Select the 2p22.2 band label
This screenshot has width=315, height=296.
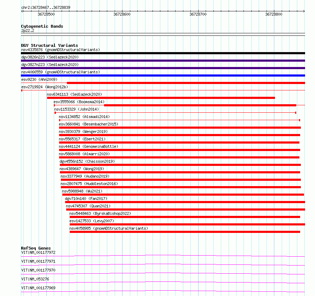[28, 30]
